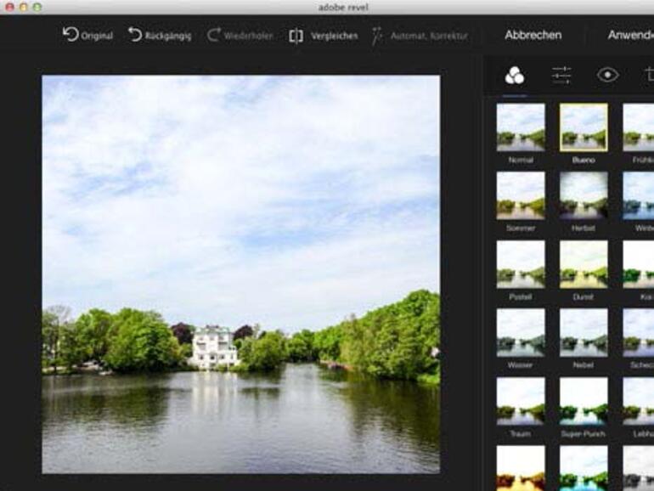Select the Nebel filter thumbnail

click(x=584, y=332)
